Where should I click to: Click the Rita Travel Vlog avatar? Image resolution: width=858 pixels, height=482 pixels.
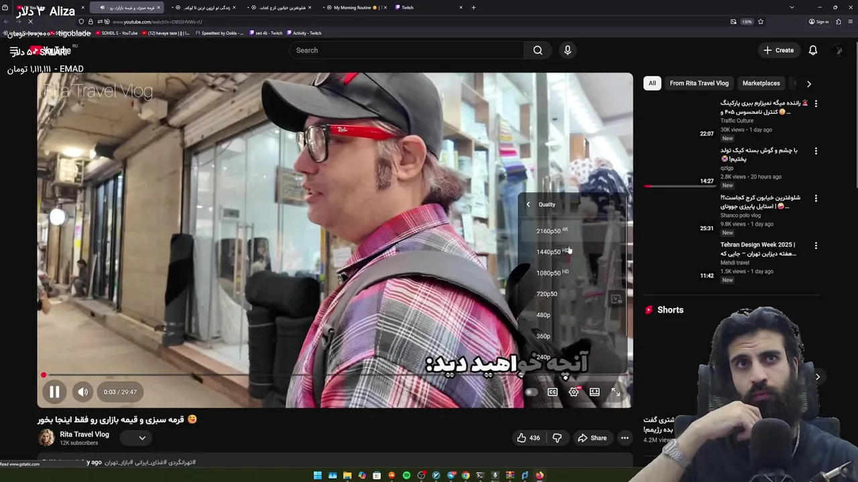coord(46,438)
